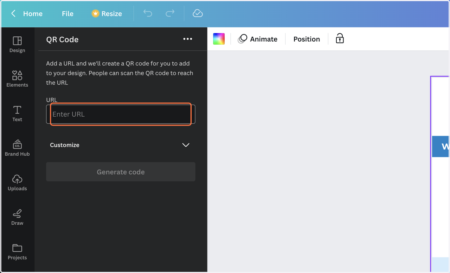Viewport: 450px width, 273px height.
Task: Open the Brand Hub panel
Action: point(17,148)
